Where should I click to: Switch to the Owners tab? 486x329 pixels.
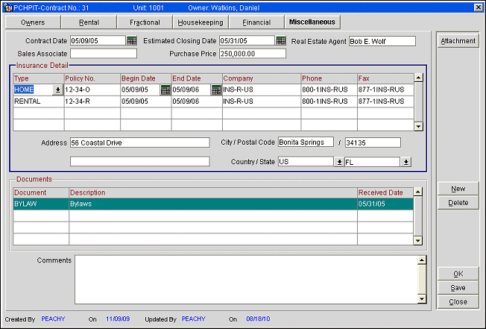[32, 22]
